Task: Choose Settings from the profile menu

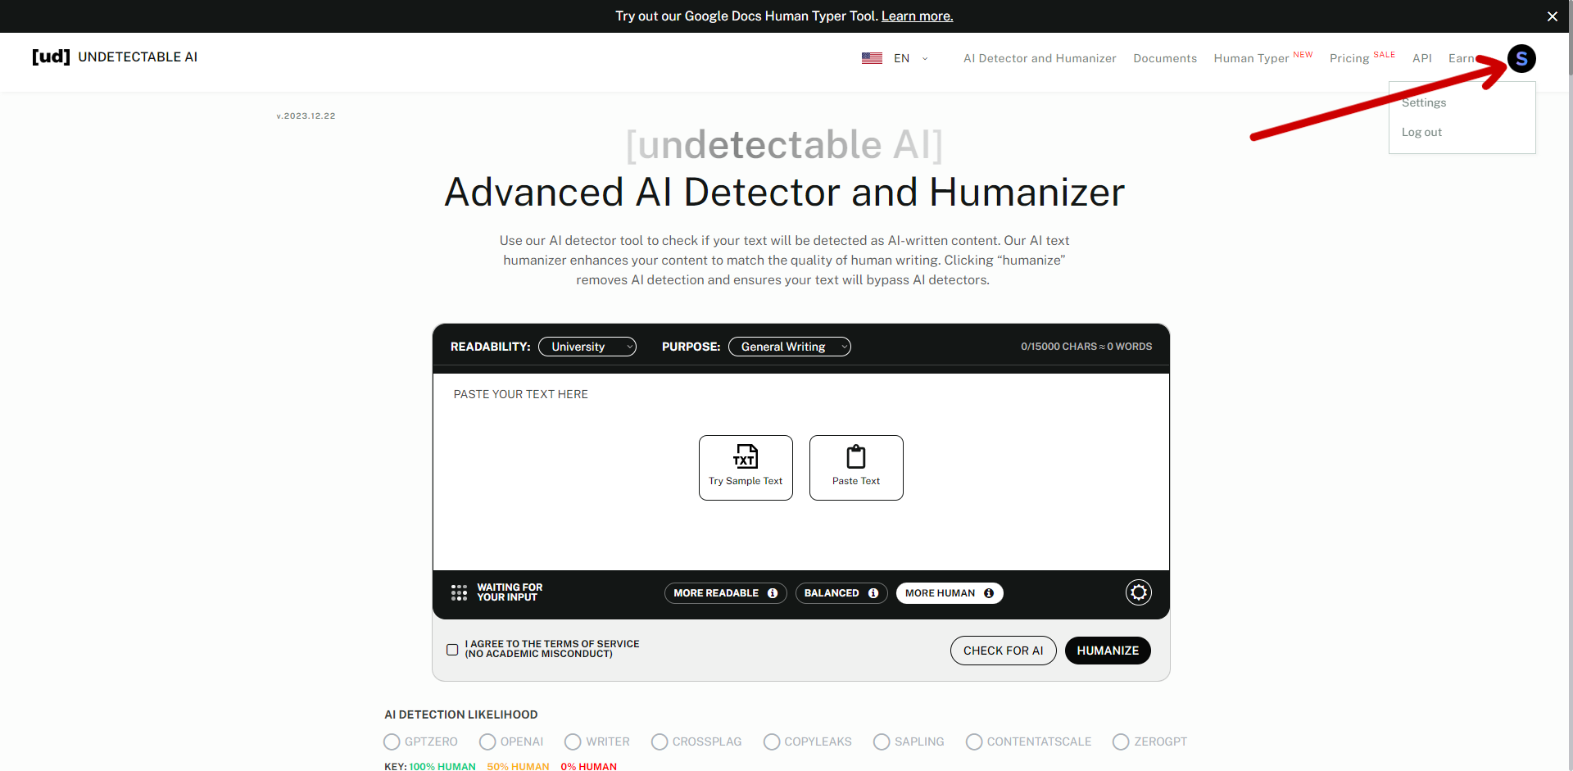Action: tap(1424, 102)
